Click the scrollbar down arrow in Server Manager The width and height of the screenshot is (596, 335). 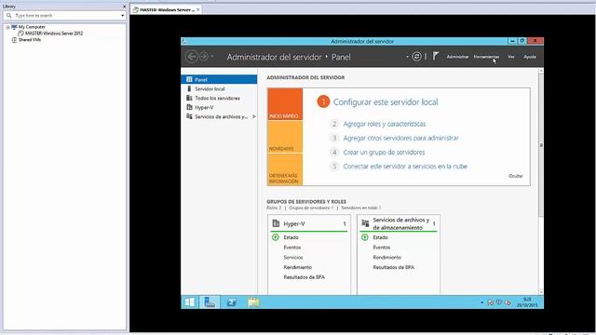coord(541,292)
